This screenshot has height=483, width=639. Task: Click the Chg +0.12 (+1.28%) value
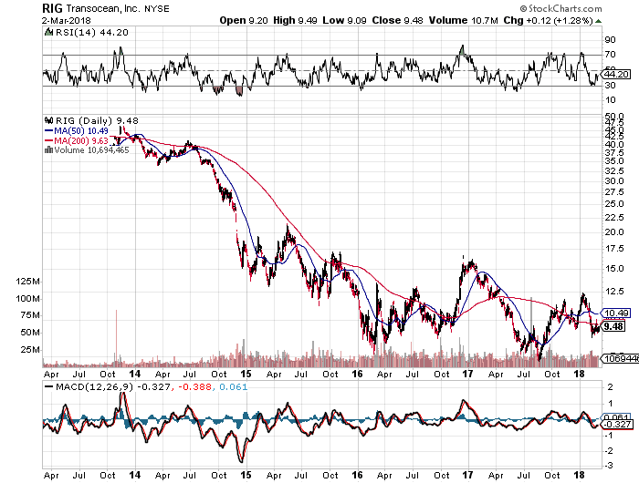pyautogui.click(x=548, y=20)
